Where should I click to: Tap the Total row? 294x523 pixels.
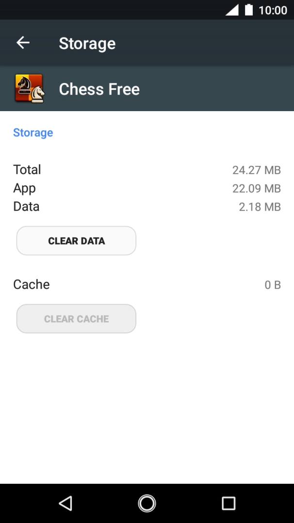tap(27, 170)
